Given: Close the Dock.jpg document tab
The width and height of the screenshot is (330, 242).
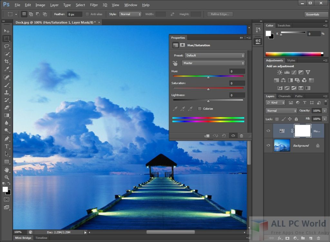Looking at the screenshot, I should coord(99,22).
